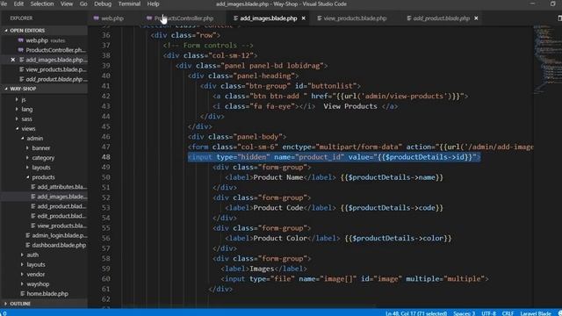Screen dimensions: 562x316
Task: Change language mode Laravel Blade
Action: coord(536,313)
